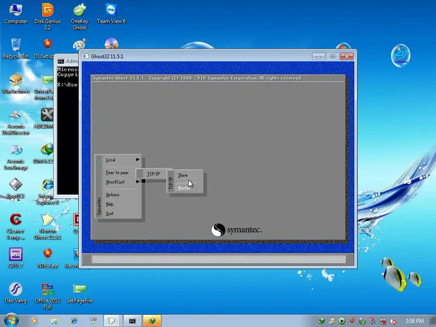
Task: Open Windows Explorer from taskbar
Action: click(x=54, y=321)
